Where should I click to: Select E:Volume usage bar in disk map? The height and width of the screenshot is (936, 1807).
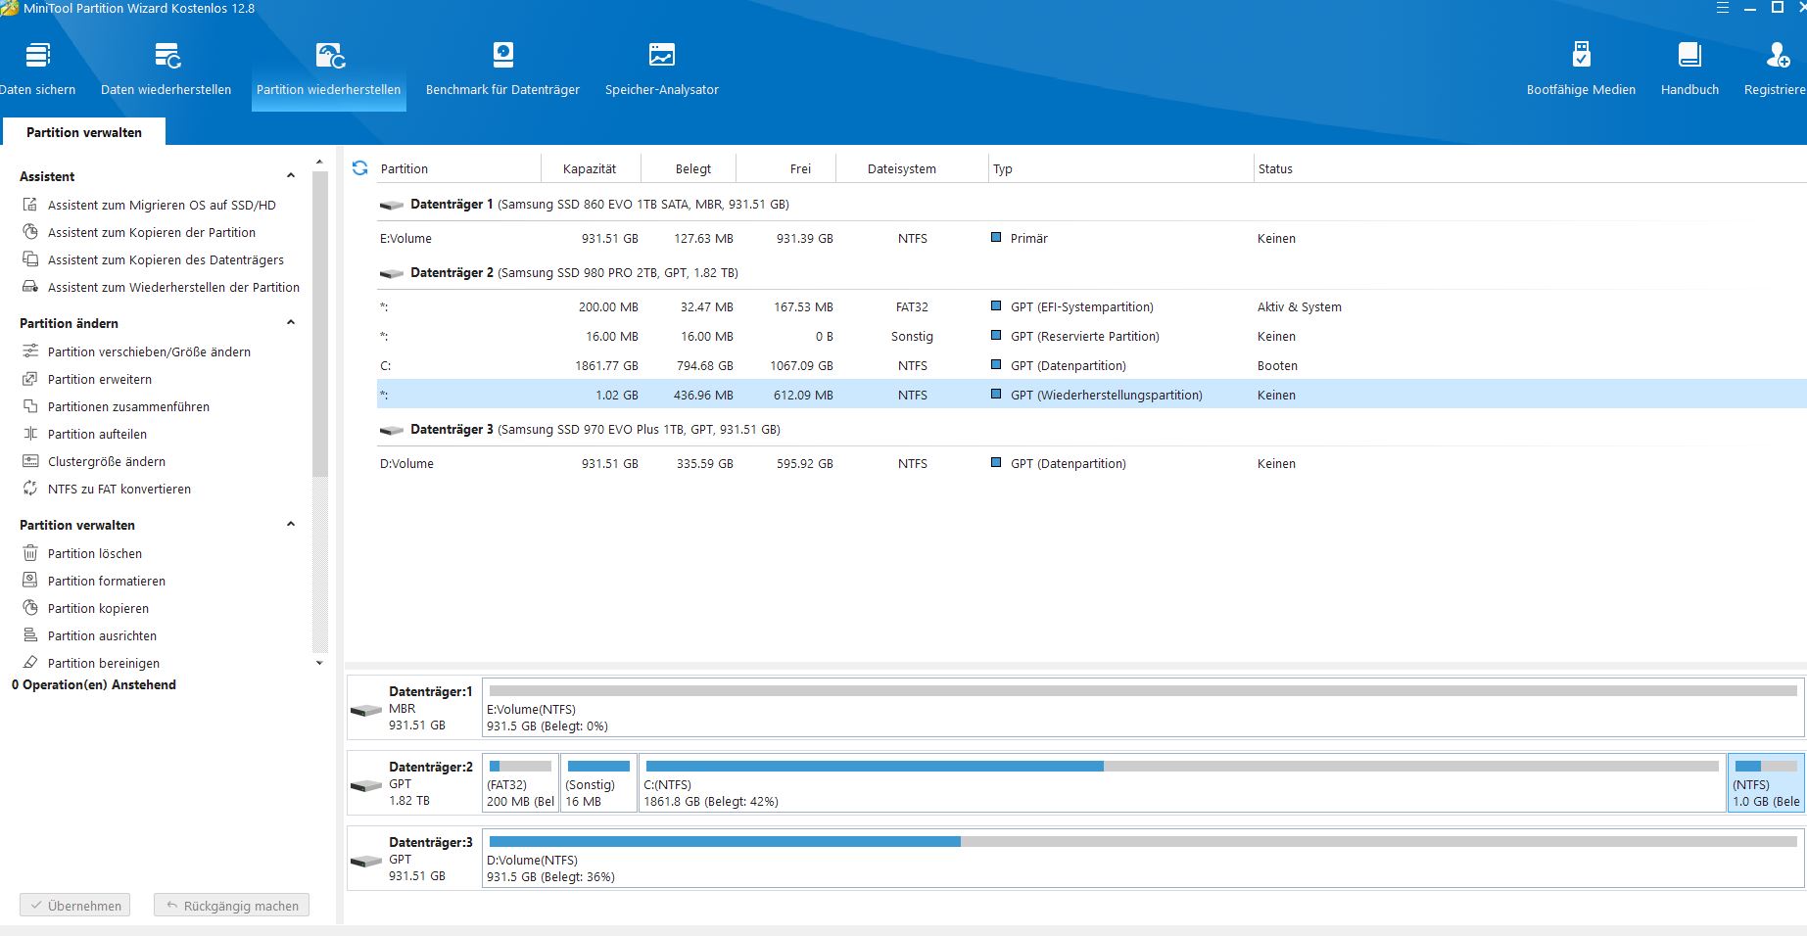[x=1143, y=690]
